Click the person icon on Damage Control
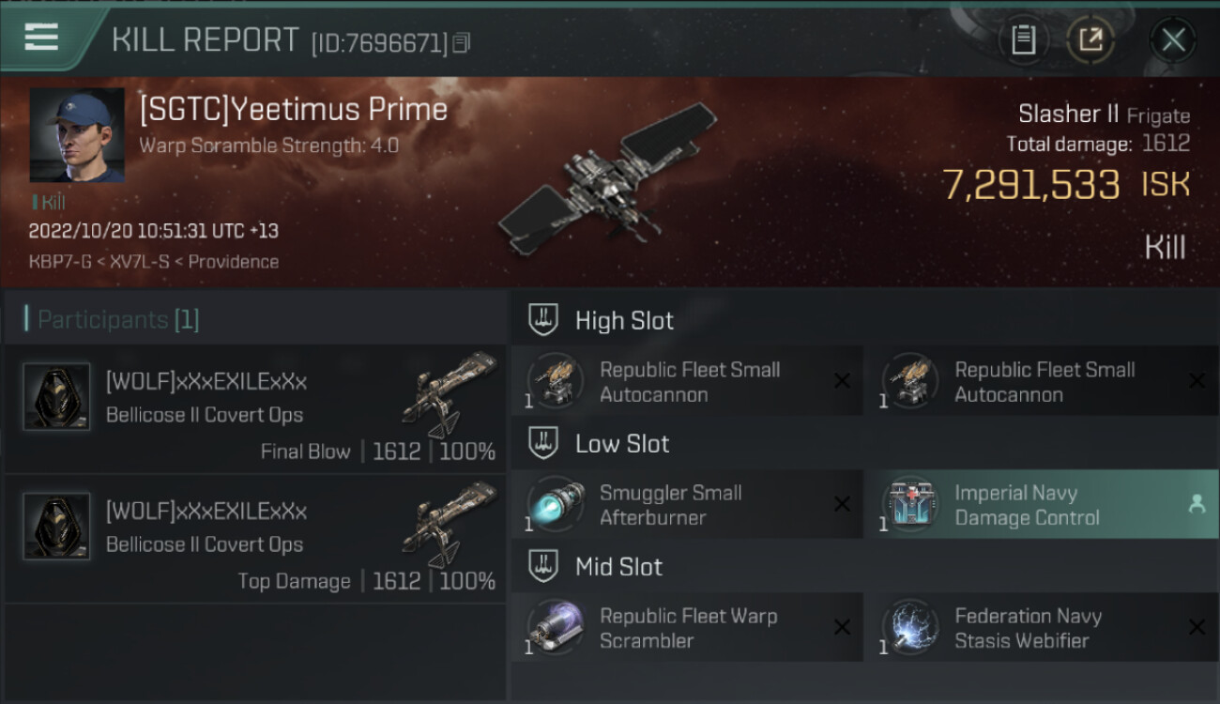Image resolution: width=1220 pixels, height=704 pixels. coord(1197,504)
